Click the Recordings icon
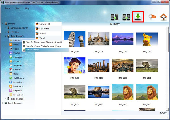The width and height of the screenshot is (170, 120). coord(11,82)
